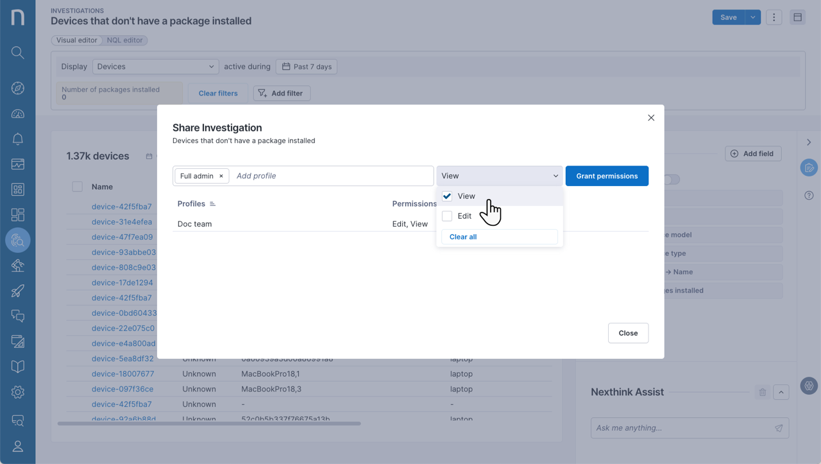The width and height of the screenshot is (821, 464).
Task: Open the Display Devices dropdown
Action: (155, 66)
